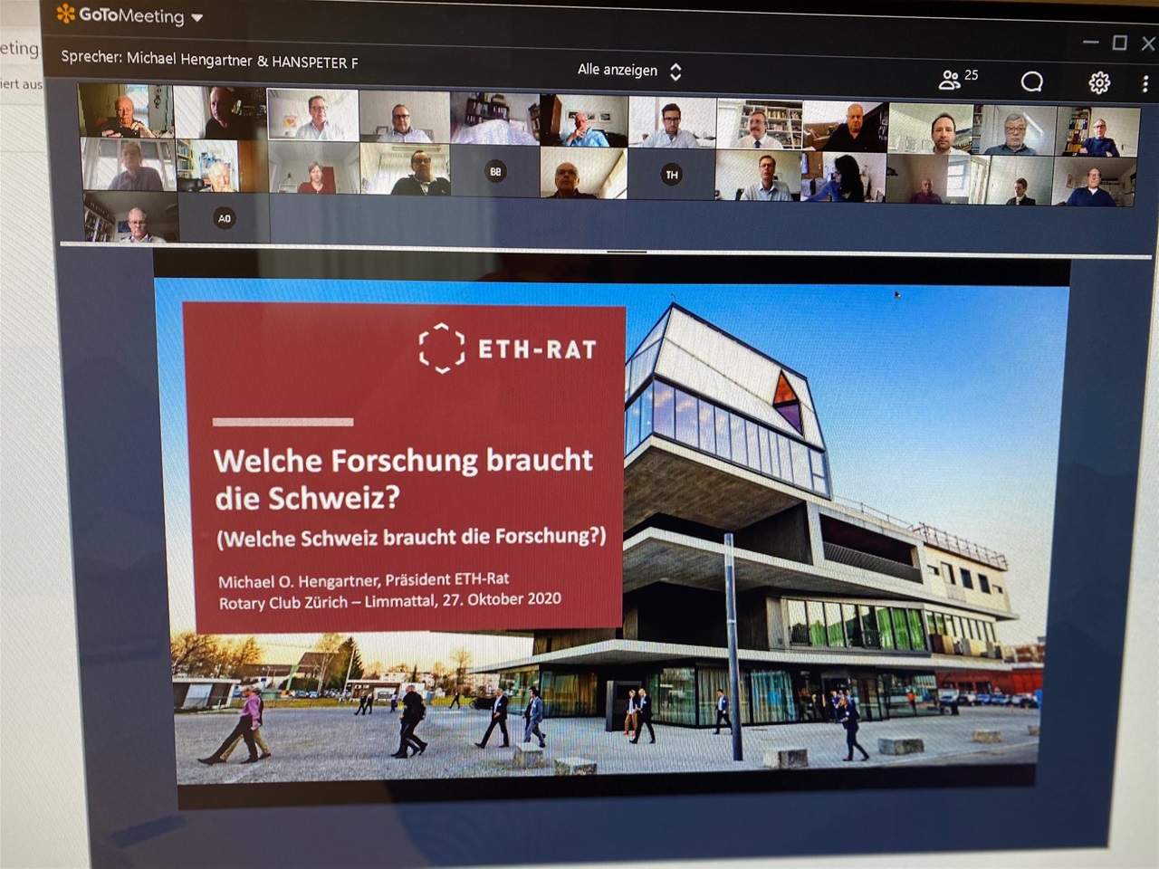Click the slide title Welche Forschung braucht die Schweiz?
The width and height of the screenshot is (1159, 869).
pyautogui.click(x=403, y=478)
